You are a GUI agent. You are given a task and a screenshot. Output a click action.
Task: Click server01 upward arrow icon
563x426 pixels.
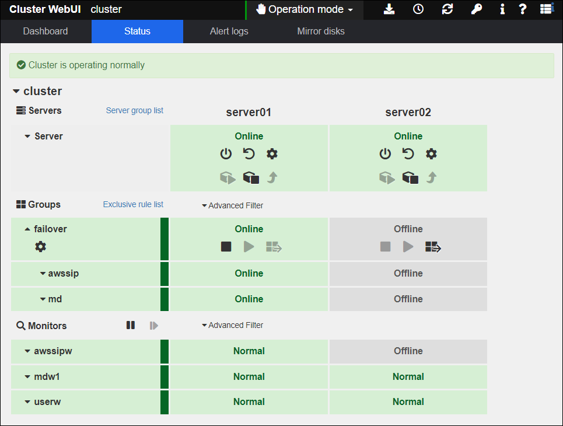(x=272, y=177)
